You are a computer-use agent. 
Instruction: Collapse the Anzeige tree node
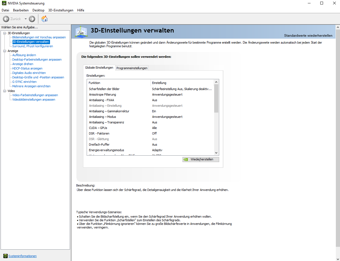pyautogui.click(x=4, y=51)
